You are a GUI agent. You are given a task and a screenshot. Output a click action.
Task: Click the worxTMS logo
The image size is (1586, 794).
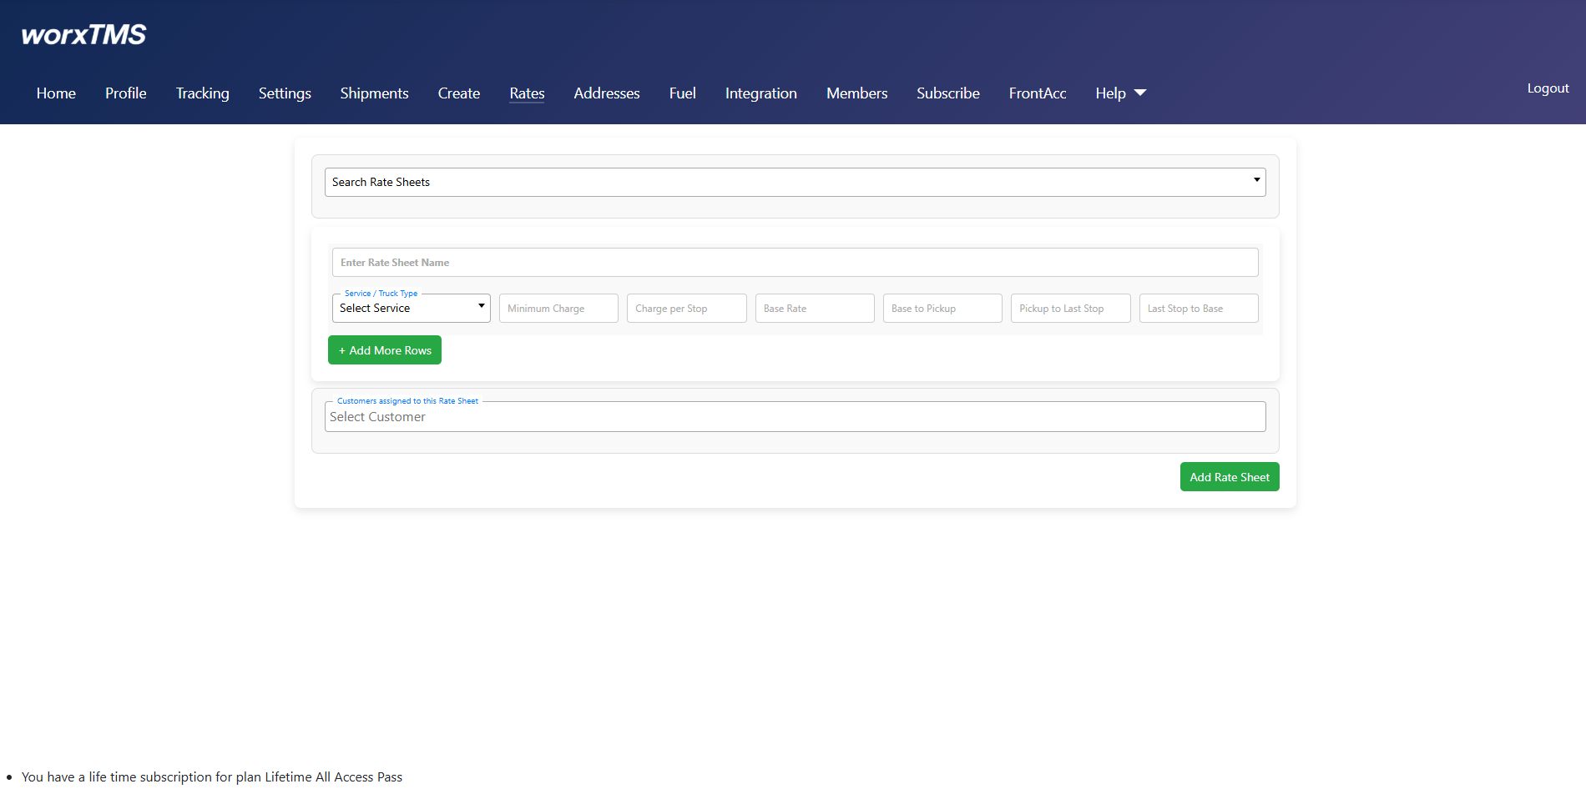pyautogui.click(x=83, y=33)
